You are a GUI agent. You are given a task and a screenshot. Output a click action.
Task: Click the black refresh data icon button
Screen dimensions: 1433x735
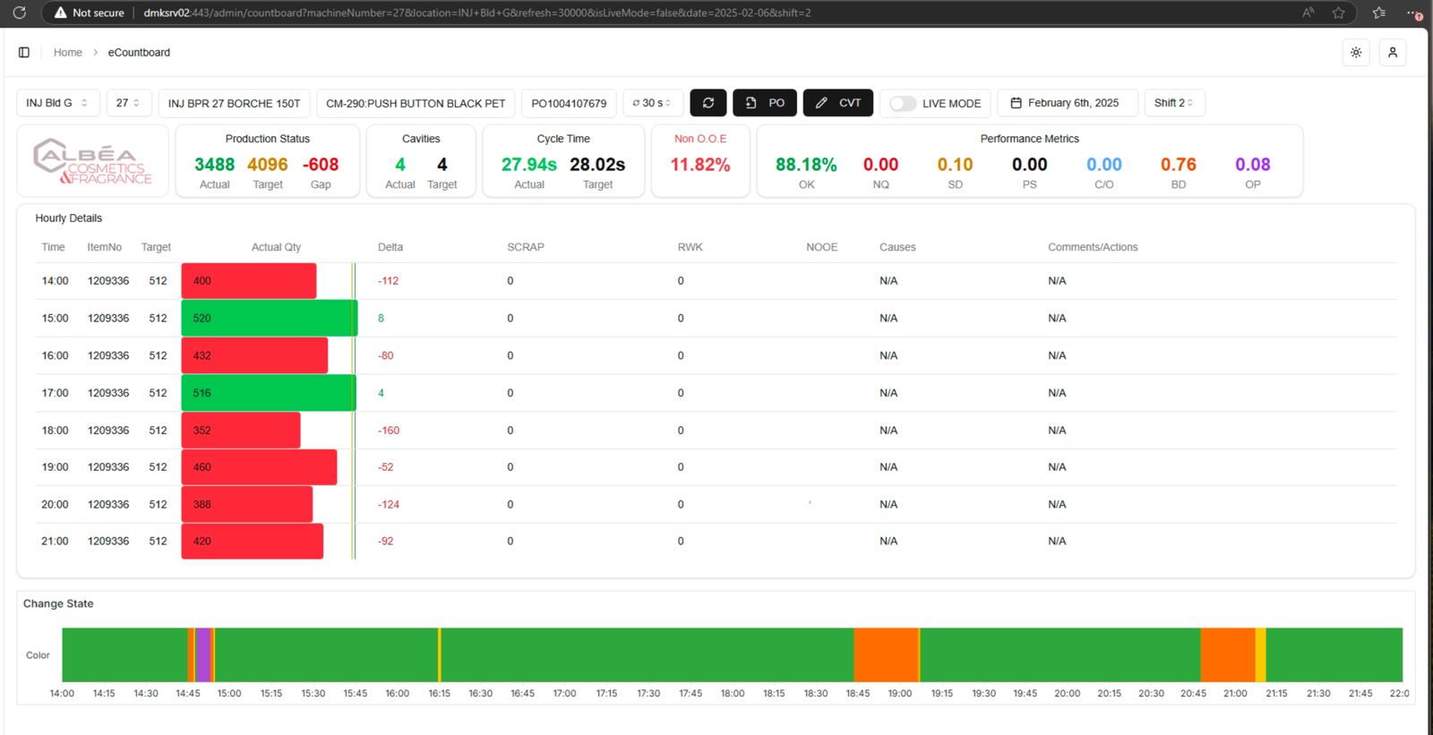pos(708,103)
